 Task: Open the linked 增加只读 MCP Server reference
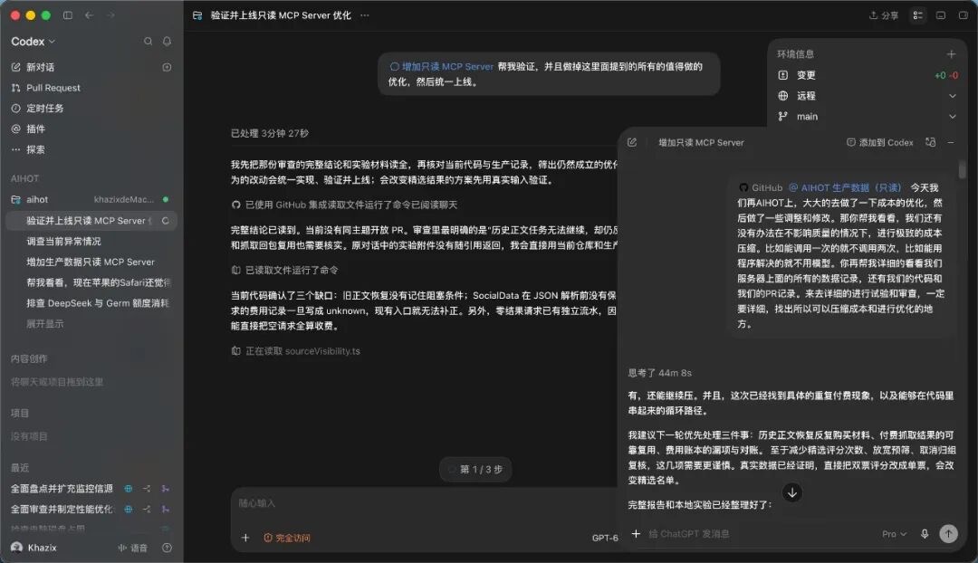coord(442,67)
